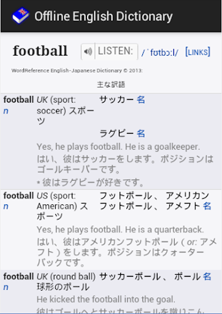This screenshot has width=222, height=314.
Task: Tap the 'football' headword title
Action: pyautogui.click(x=40, y=51)
